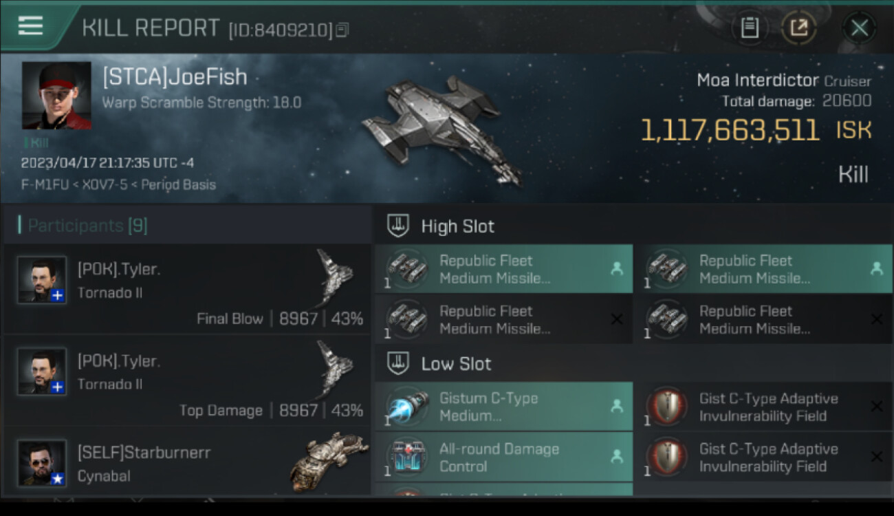
Task: Click the High Slot section icon
Action: coord(398,226)
